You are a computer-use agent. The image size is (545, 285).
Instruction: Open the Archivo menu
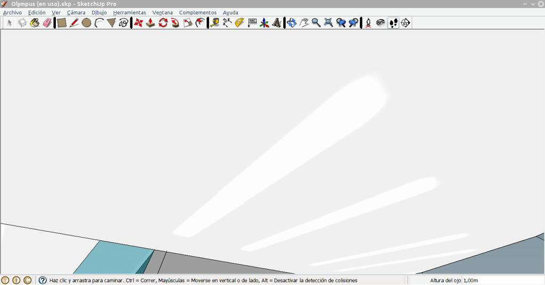[13, 13]
